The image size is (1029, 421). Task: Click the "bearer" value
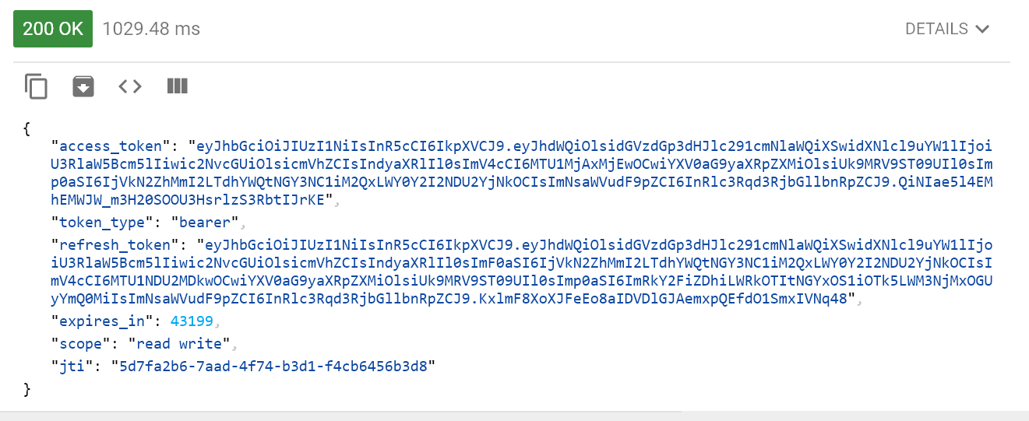[203, 223]
